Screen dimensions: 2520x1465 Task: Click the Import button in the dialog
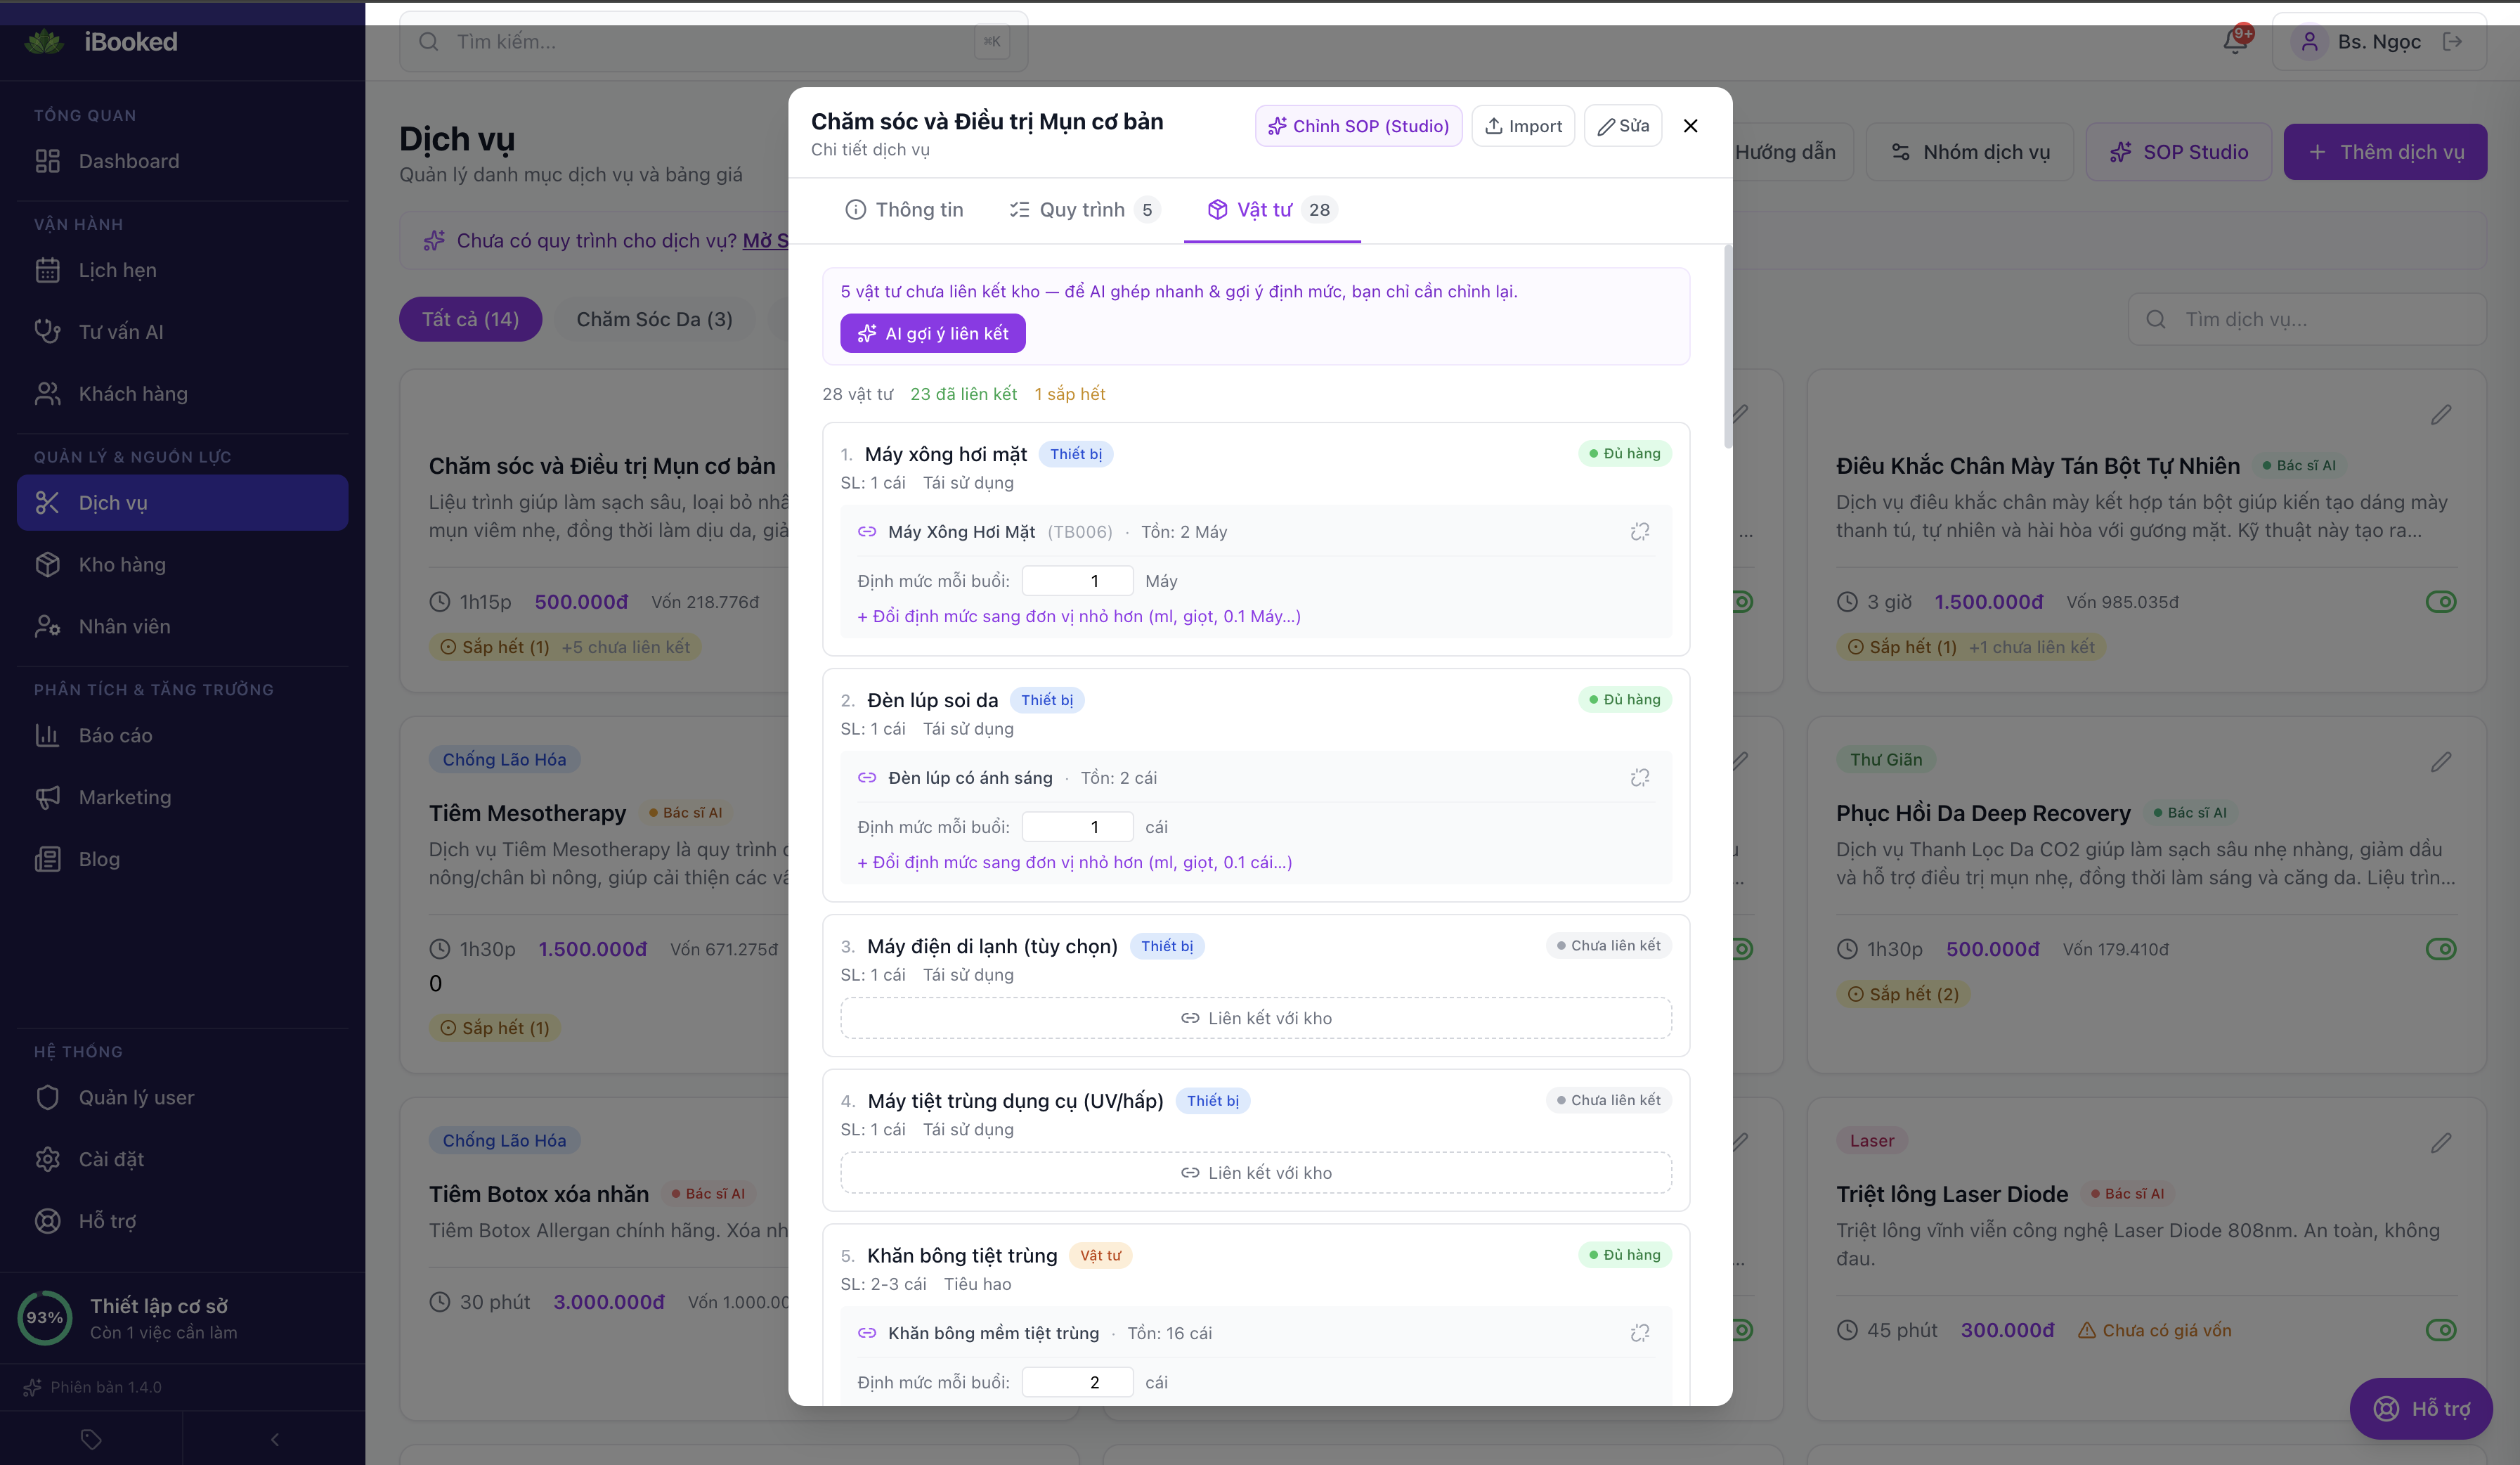[x=1523, y=126]
